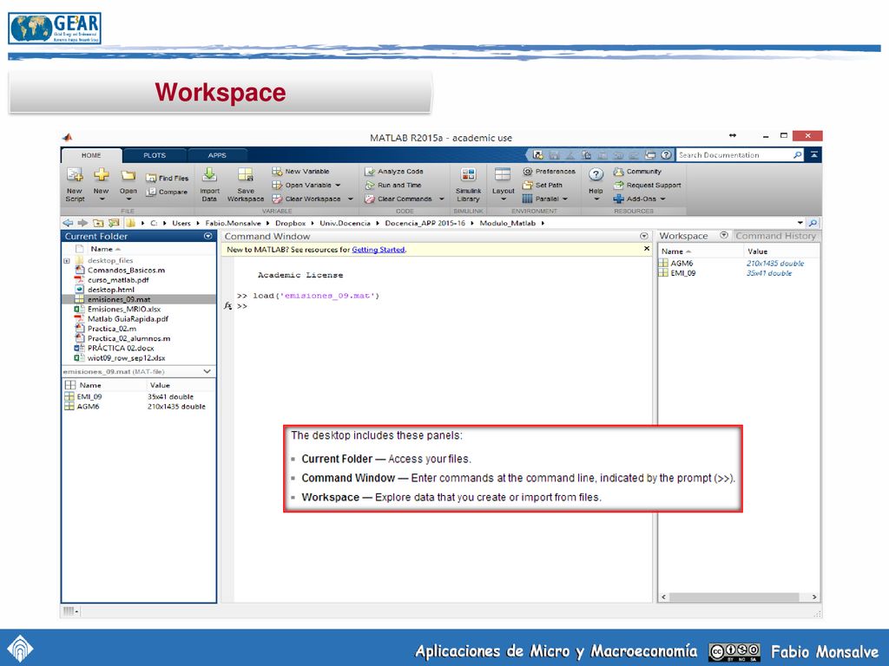Open the Open Variable dropdown arrow
889x666 pixels.
(338, 186)
